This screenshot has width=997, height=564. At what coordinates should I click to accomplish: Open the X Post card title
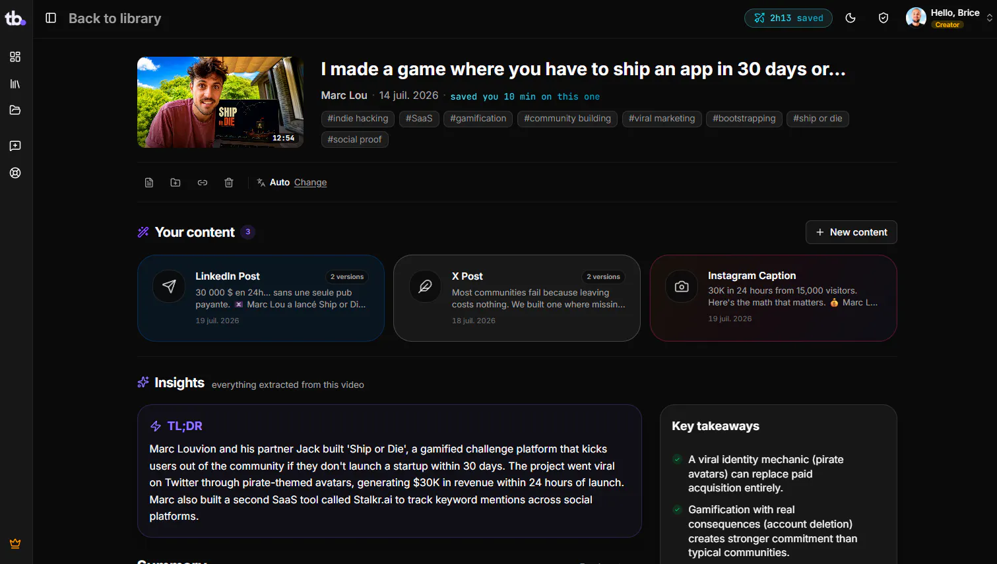467,276
